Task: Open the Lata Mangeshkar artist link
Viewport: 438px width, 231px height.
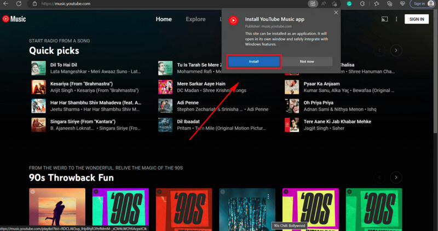Action: 68,72
